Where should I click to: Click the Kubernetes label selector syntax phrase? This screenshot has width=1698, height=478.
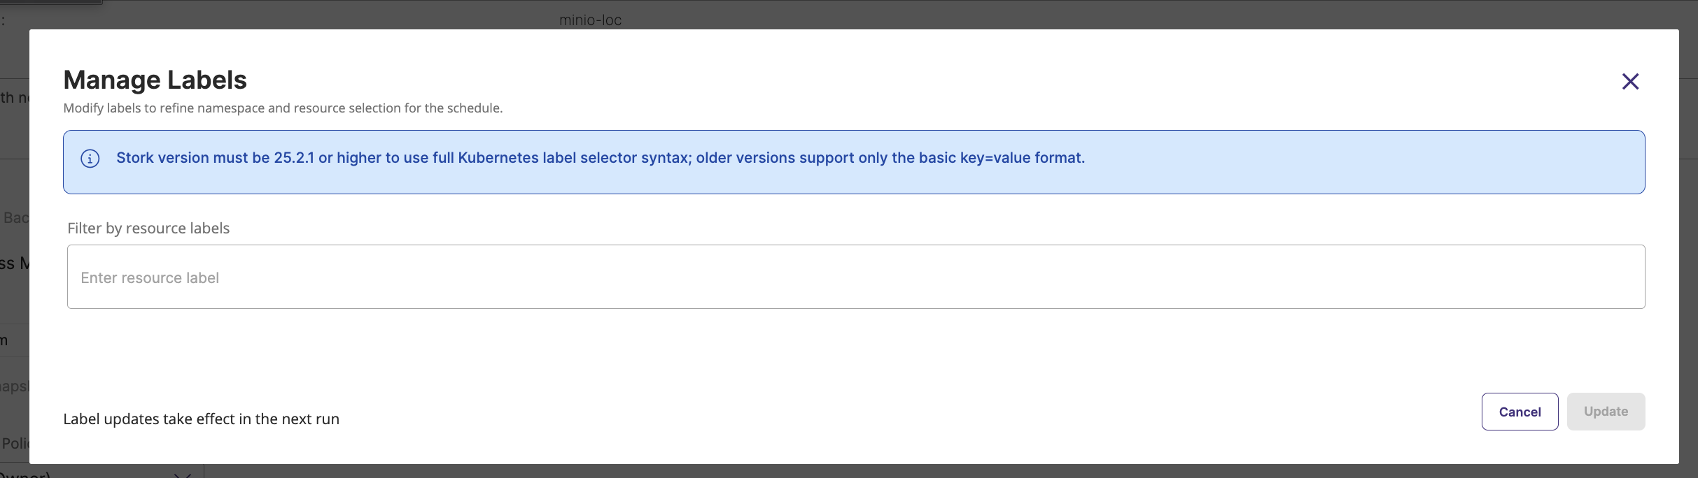pyautogui.click(x=574, y=158)
